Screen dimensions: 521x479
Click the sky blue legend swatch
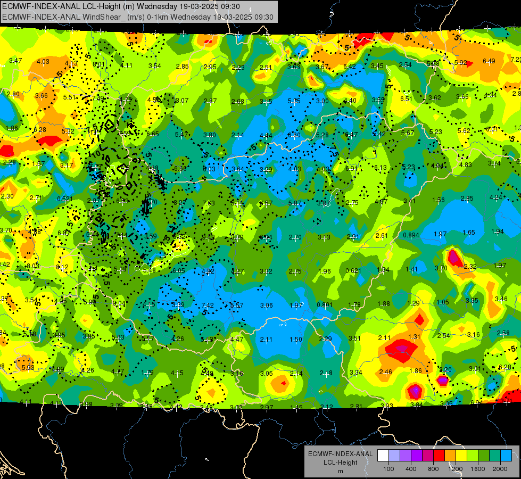tap(506, 456)
